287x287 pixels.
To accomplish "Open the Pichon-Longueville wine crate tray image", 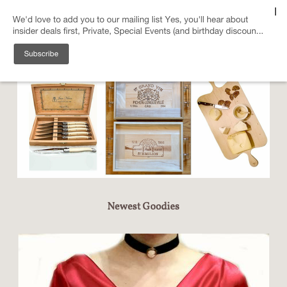I will tap(148, 100).
